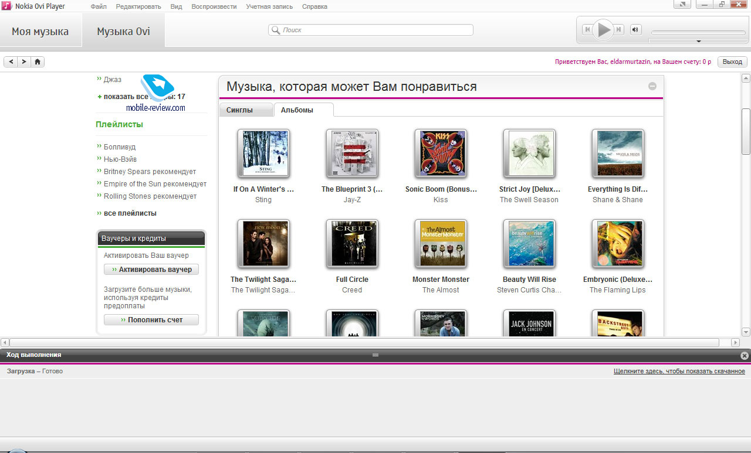Screen dimensions: 751x453
Task: Skip to next track
Action: coord(620,29)
